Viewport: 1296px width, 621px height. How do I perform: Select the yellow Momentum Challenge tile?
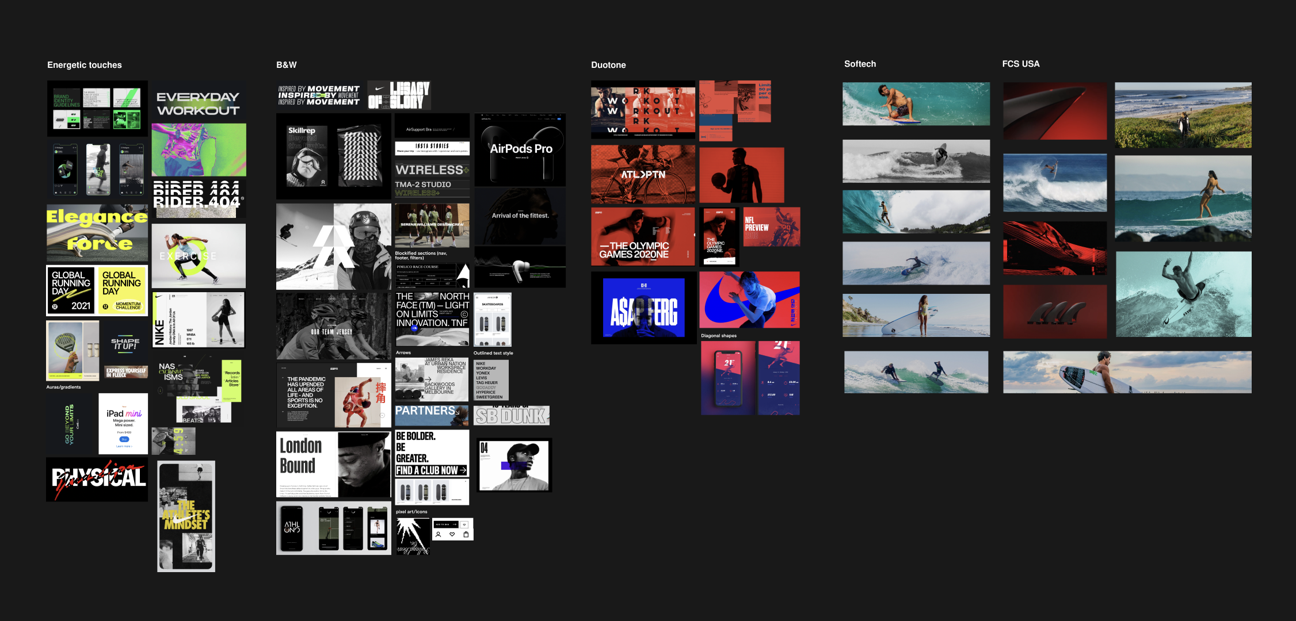pyautogui.click(x=122, y=291)
